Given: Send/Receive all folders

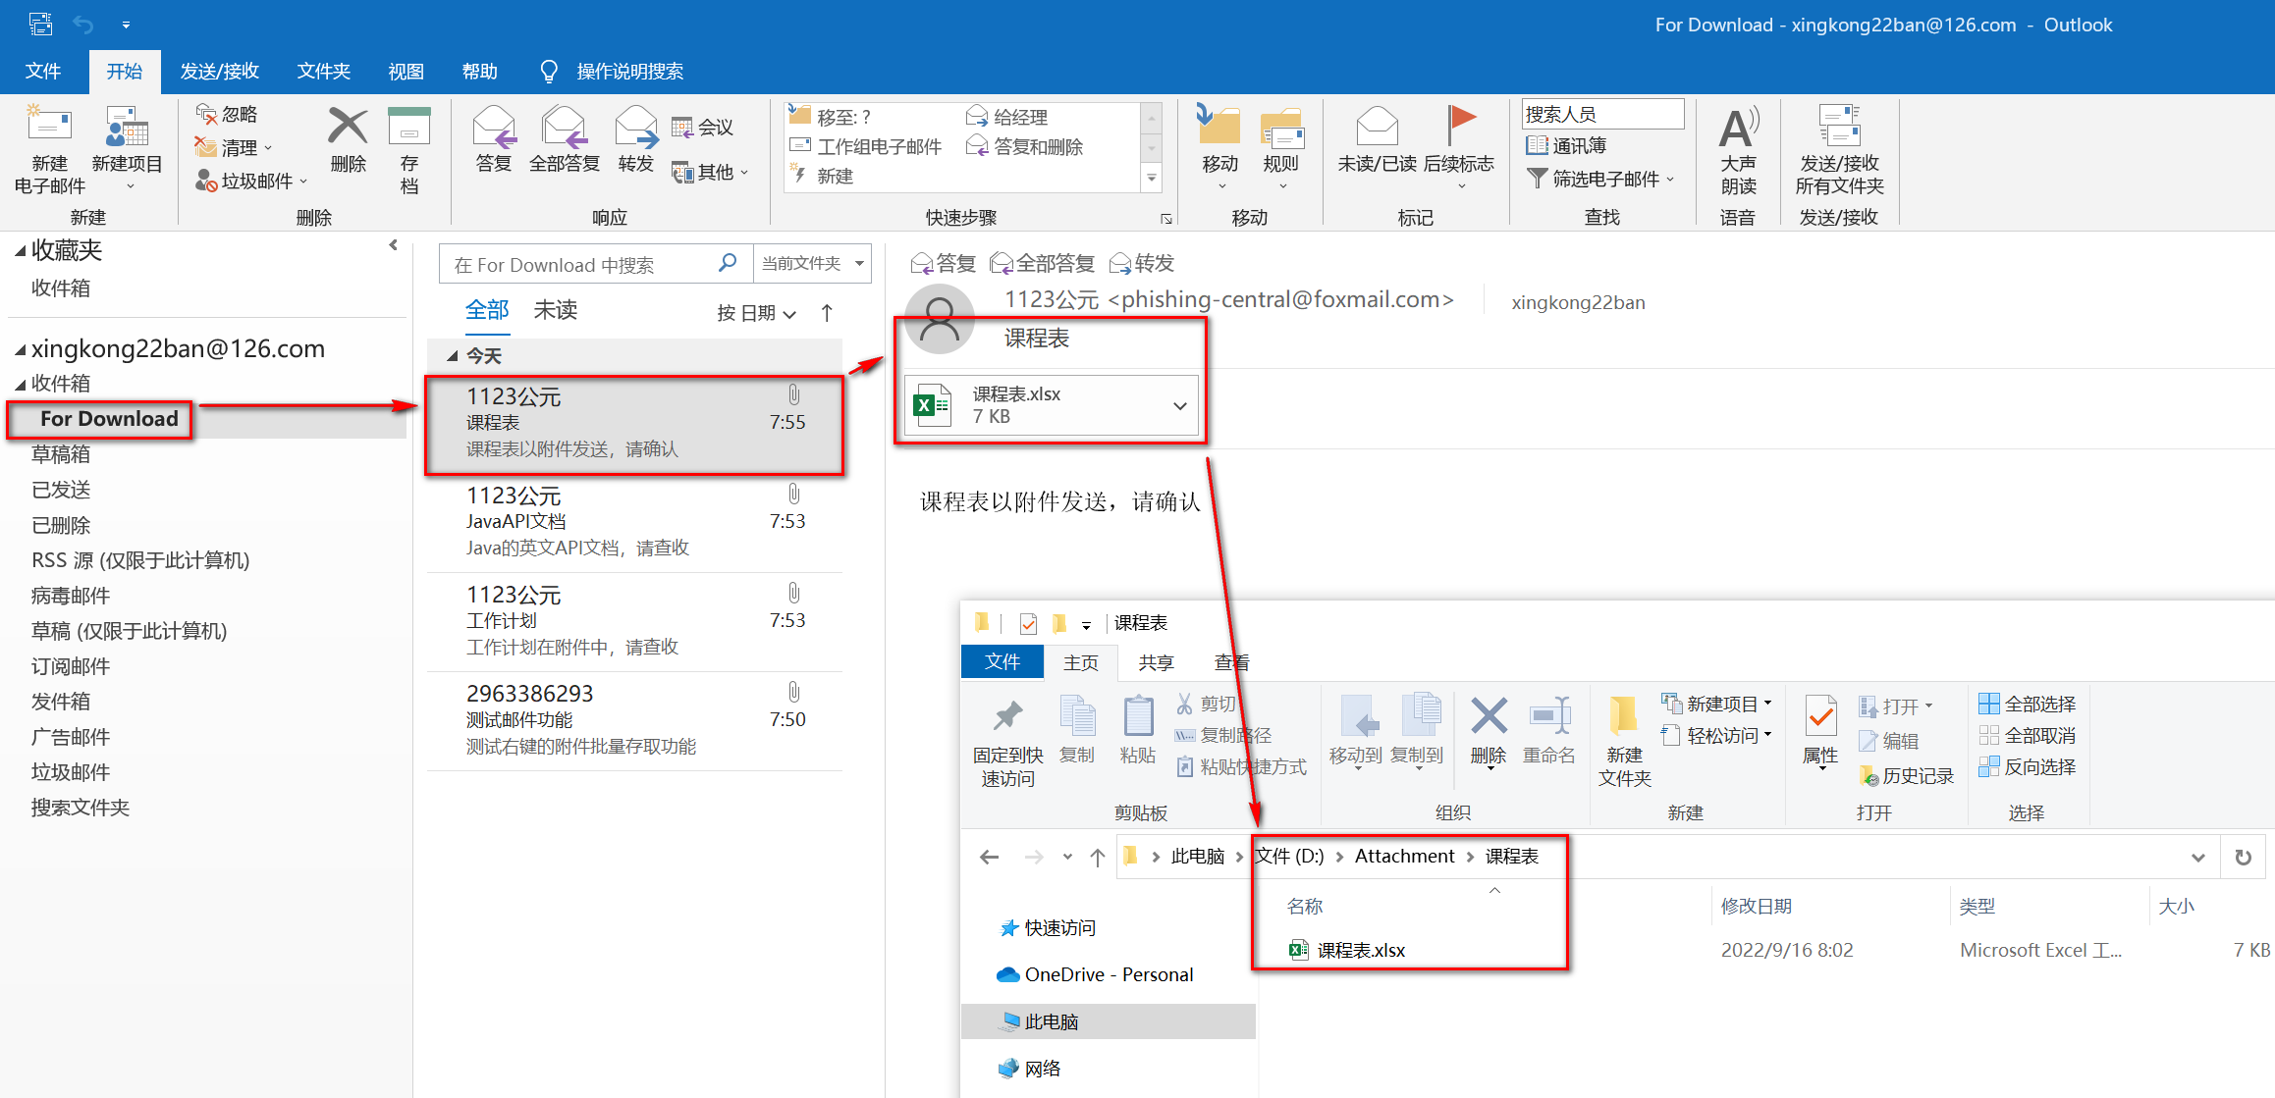Looking at the screenshot, I should point(1839,147).
